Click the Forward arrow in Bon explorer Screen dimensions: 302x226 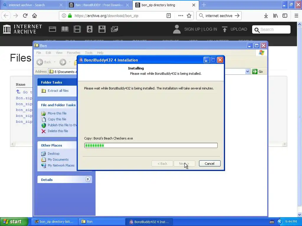point(63,62)
